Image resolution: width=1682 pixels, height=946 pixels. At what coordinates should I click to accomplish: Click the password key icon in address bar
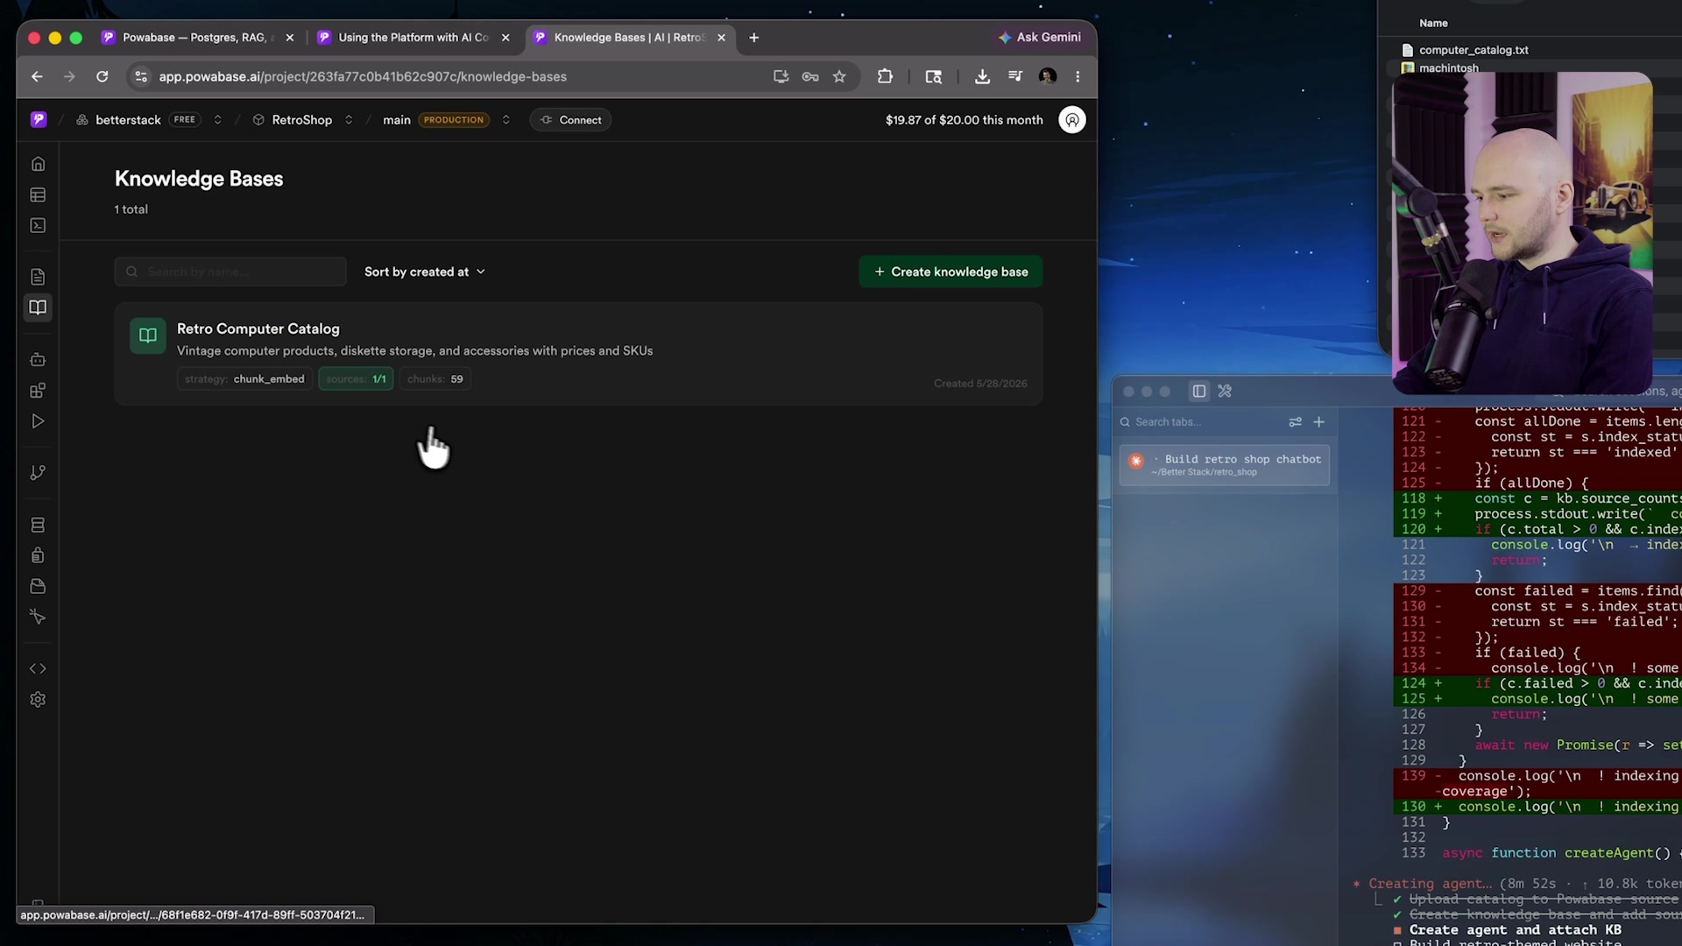pos(810,76)
